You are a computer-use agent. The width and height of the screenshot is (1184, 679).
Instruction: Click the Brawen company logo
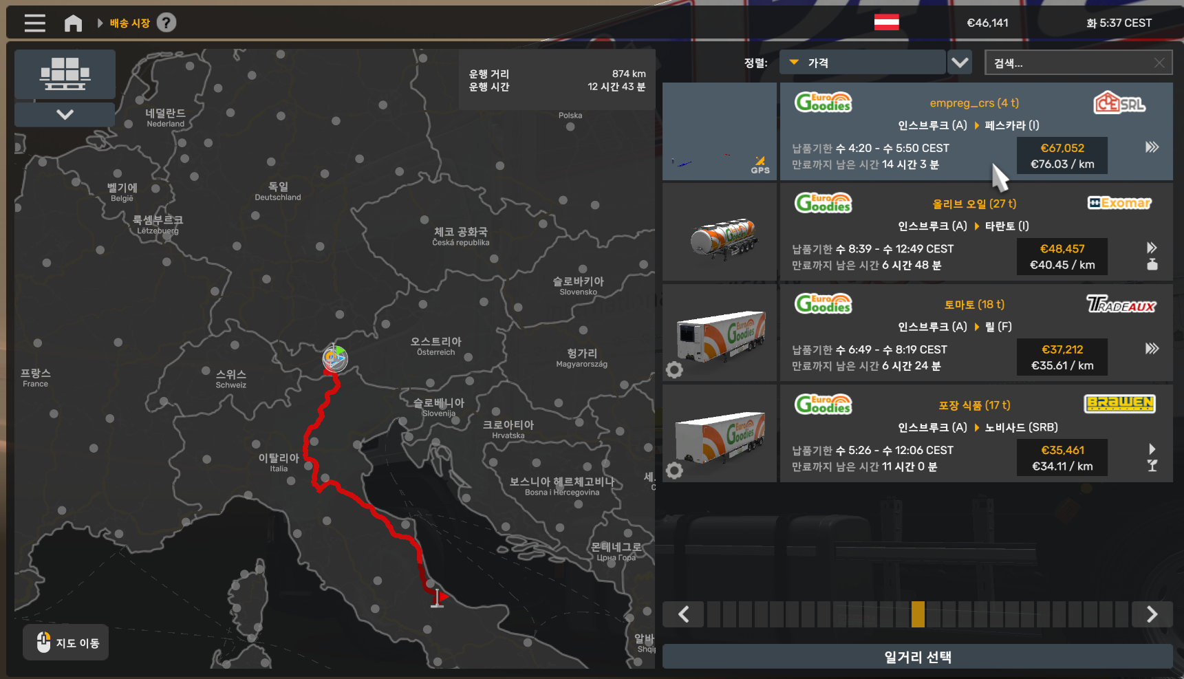pyautogui.click(x=1119, y=404)
